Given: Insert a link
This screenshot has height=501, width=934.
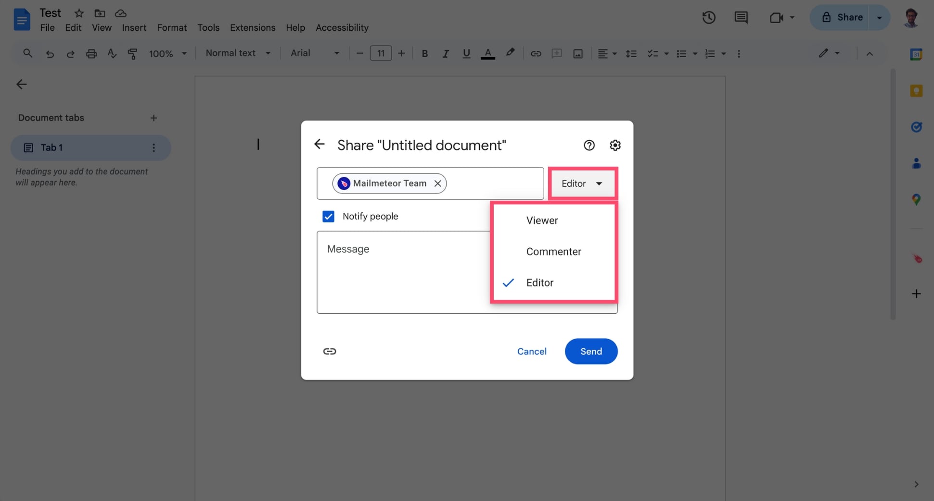Looking at the screenshot, I should point(536,53).
